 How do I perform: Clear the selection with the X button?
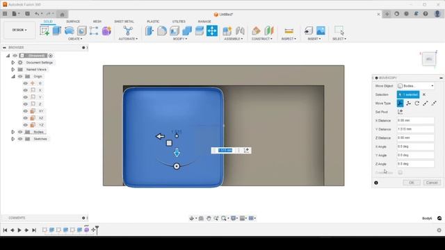[x=424, y=94]
